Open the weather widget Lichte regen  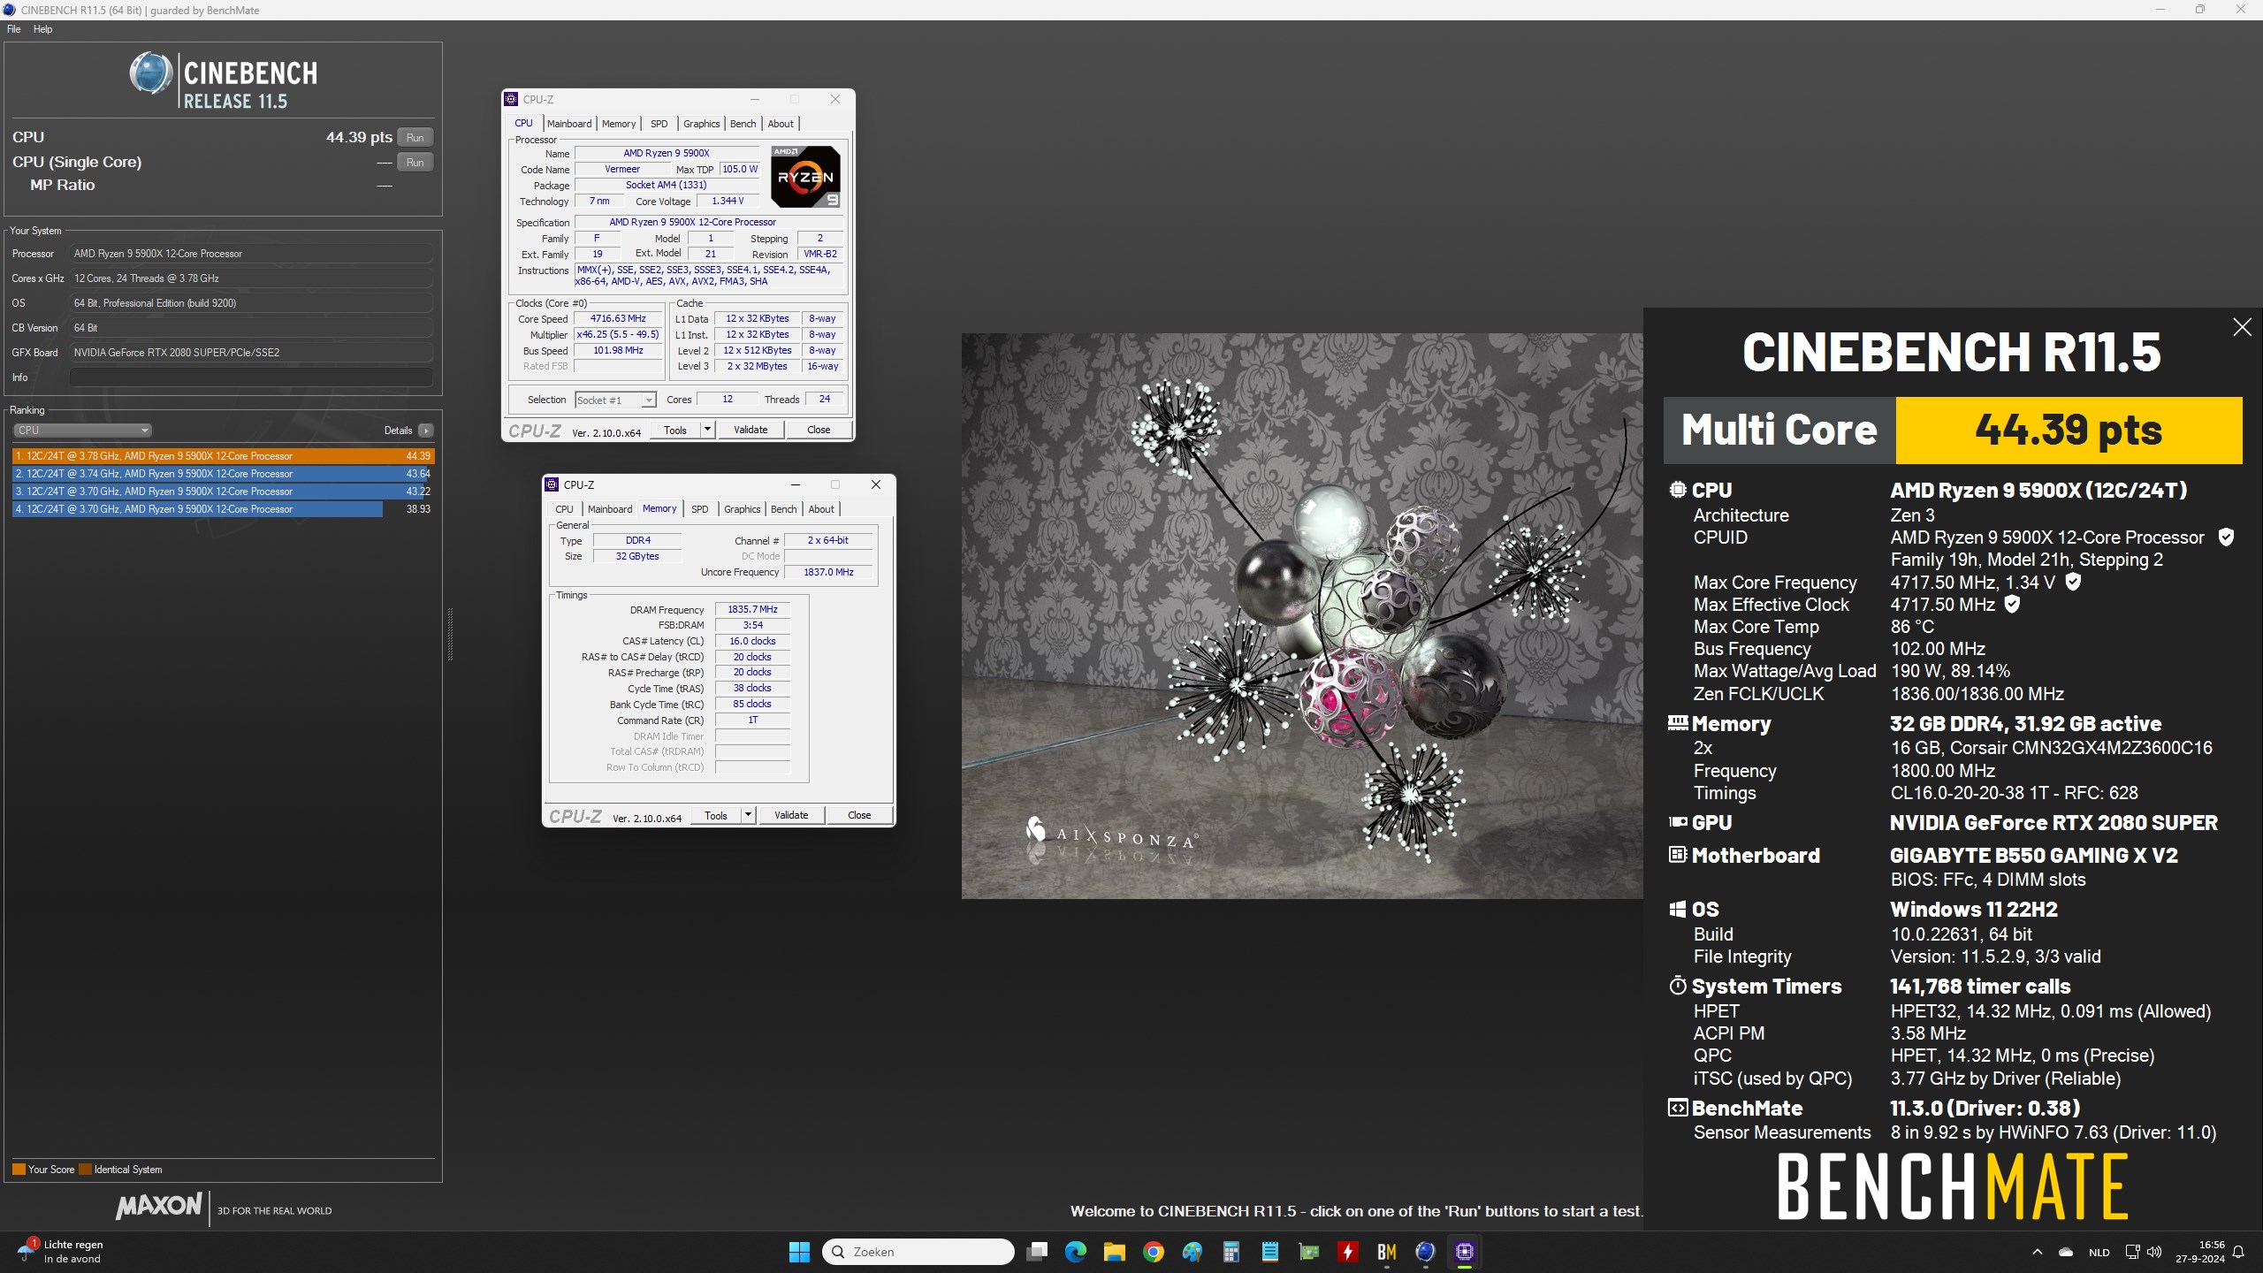[x=59, y=1252]
